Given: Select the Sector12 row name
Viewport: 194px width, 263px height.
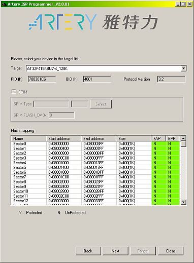Looking at the screenshot, I should [21, 201].
